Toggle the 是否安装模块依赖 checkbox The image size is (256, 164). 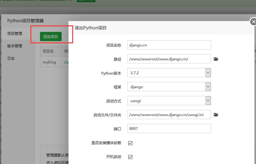(x=130, y=143)
